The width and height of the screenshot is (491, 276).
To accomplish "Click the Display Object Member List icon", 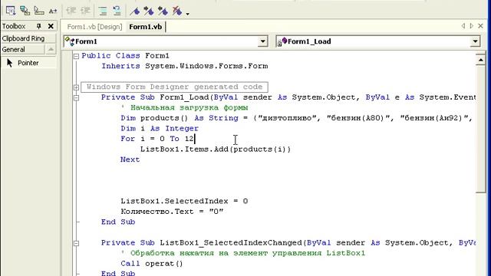I will point(11,11).
